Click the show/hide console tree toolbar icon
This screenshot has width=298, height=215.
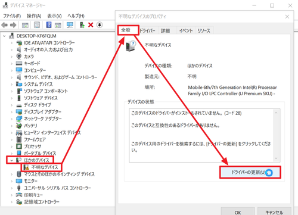pyautogui.click(x=25, y=25)
